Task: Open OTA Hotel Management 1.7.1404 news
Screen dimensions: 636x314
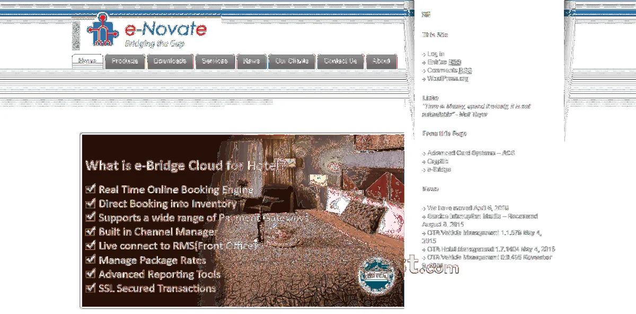Action: (x=473, y=249)
